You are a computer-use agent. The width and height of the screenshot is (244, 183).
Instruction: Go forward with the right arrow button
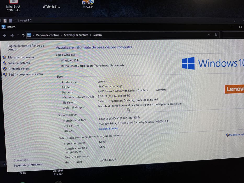[12, 35]
